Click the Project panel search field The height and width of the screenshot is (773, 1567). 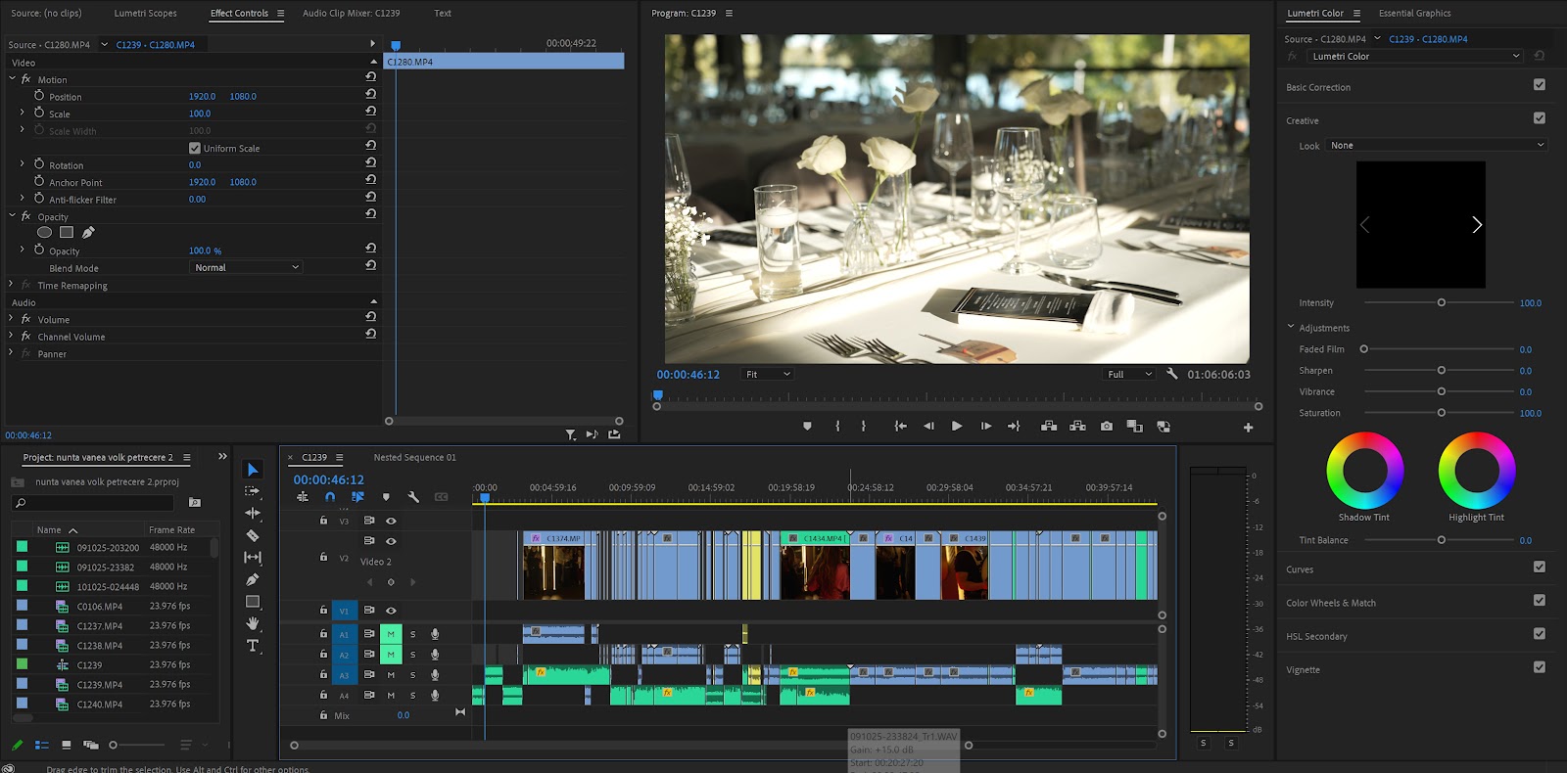pos(93,503)
